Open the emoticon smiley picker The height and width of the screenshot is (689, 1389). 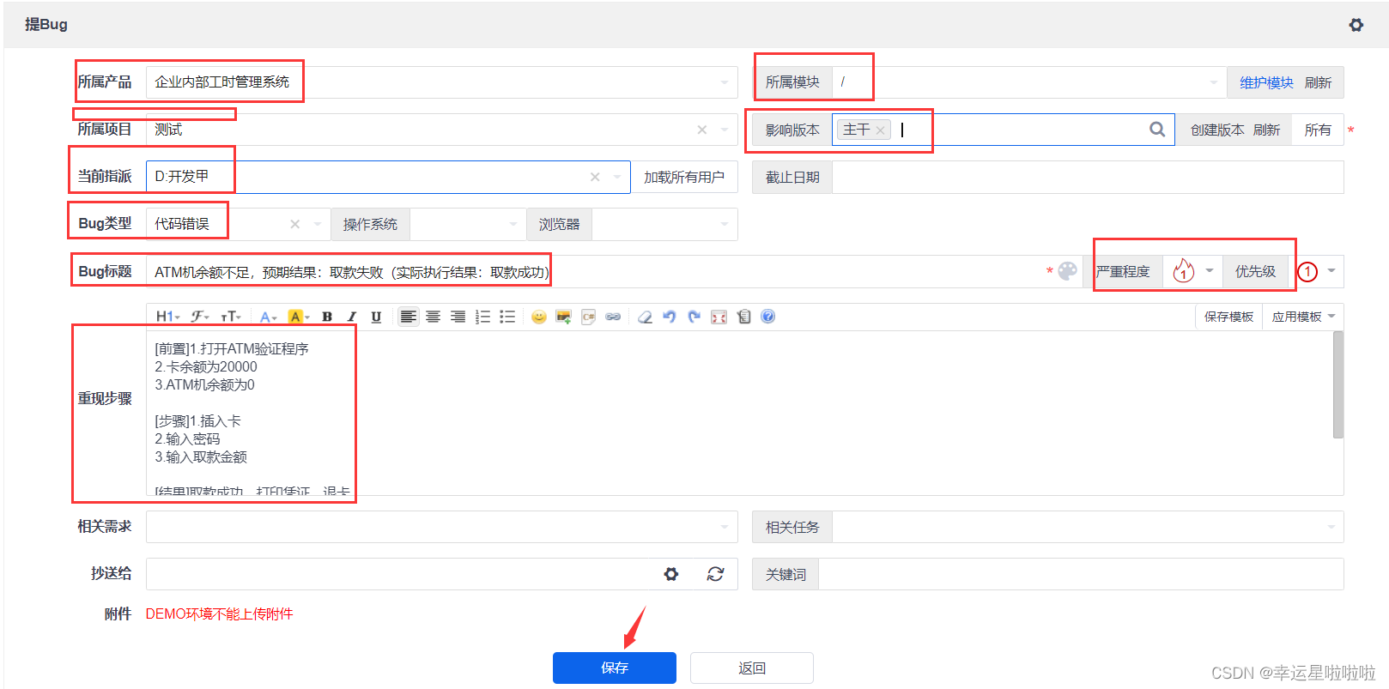point(539,317)
